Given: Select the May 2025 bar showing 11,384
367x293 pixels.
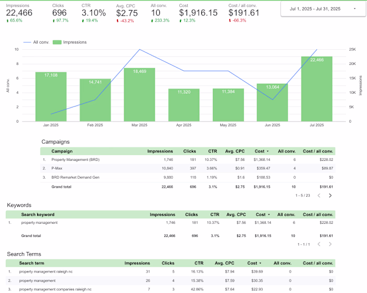Looking at the screenshot, I should [228, 105].
